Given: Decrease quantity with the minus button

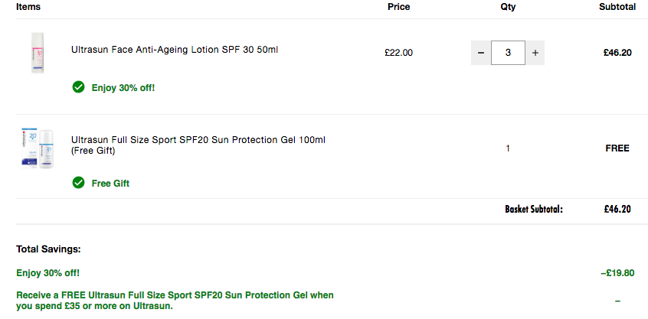Looking at the screenshot, I should point(481,53).
